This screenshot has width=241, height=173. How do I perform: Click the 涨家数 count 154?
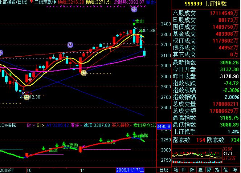201,140
